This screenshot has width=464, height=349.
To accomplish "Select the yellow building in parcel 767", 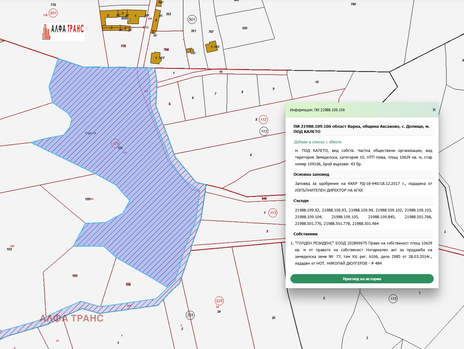I will coord(211,47).
